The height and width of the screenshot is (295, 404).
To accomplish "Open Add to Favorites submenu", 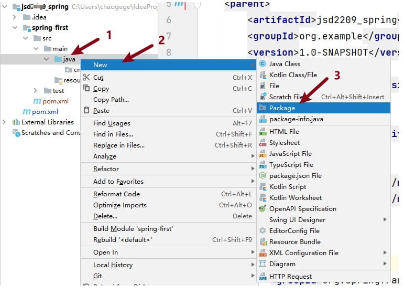I will pos(169,182).
